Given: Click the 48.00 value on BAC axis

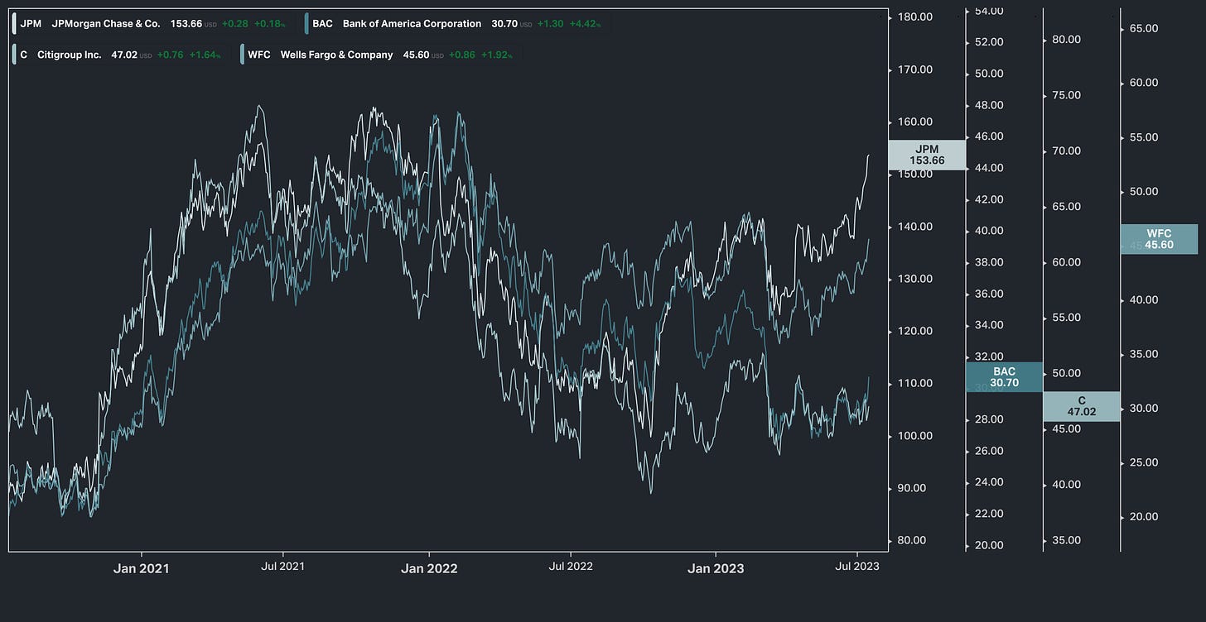Looking at the screenshot, I should click(x=989, y=105).
